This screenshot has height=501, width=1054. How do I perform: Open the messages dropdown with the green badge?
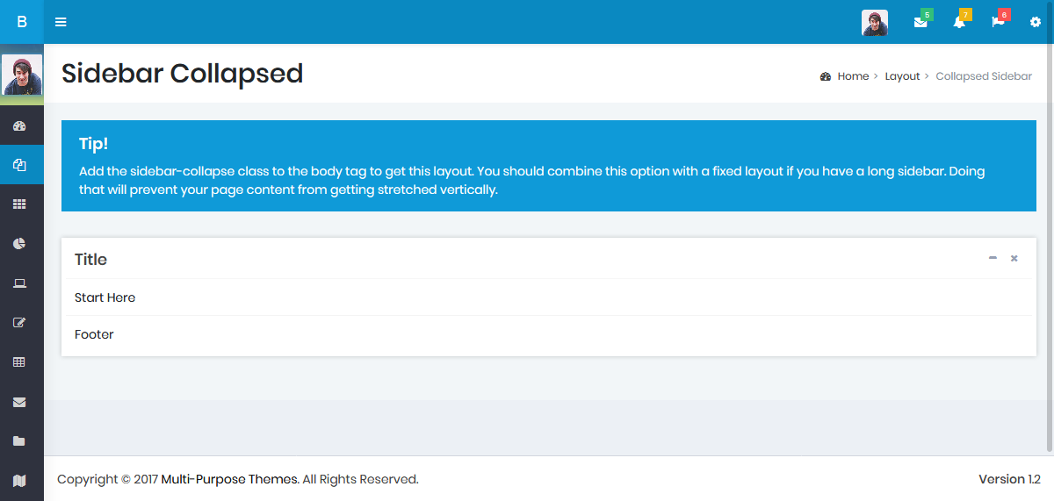coord(921,21)
